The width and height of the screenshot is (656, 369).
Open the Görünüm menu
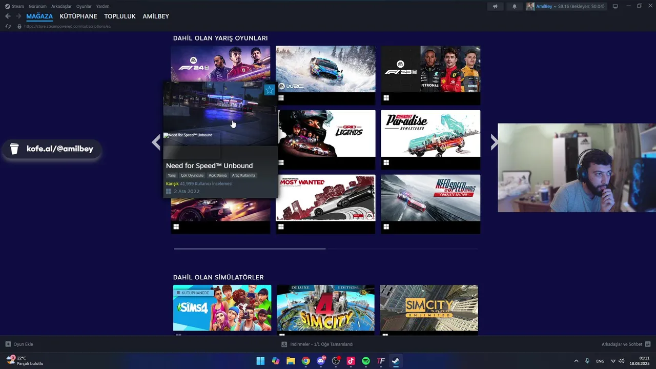click(37, 6)
